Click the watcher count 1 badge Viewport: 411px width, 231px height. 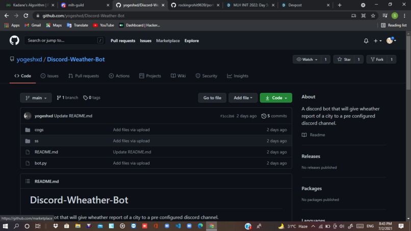tap(325, 60)
